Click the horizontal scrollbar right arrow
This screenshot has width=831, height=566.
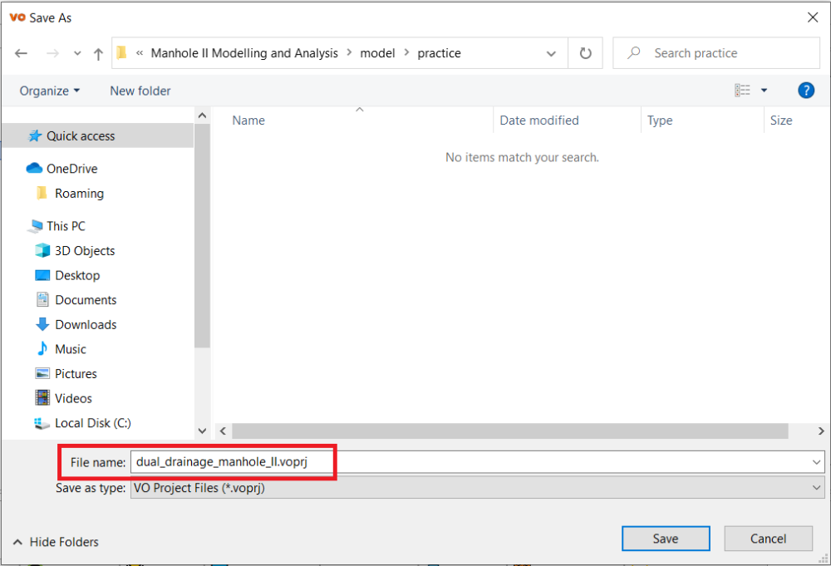[x=821, y=431]
